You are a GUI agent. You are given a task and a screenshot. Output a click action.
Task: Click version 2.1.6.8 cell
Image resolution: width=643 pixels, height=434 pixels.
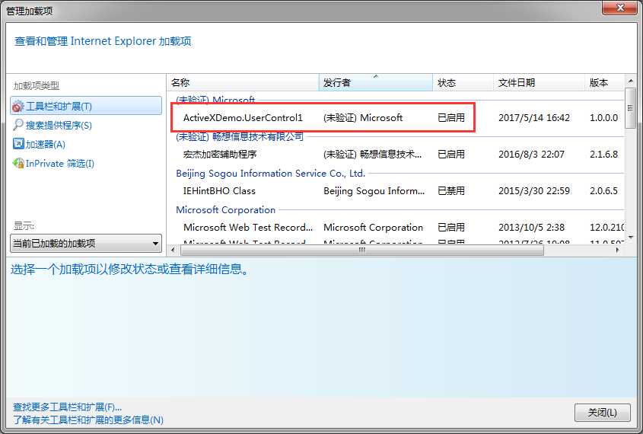tap(603, 155)
